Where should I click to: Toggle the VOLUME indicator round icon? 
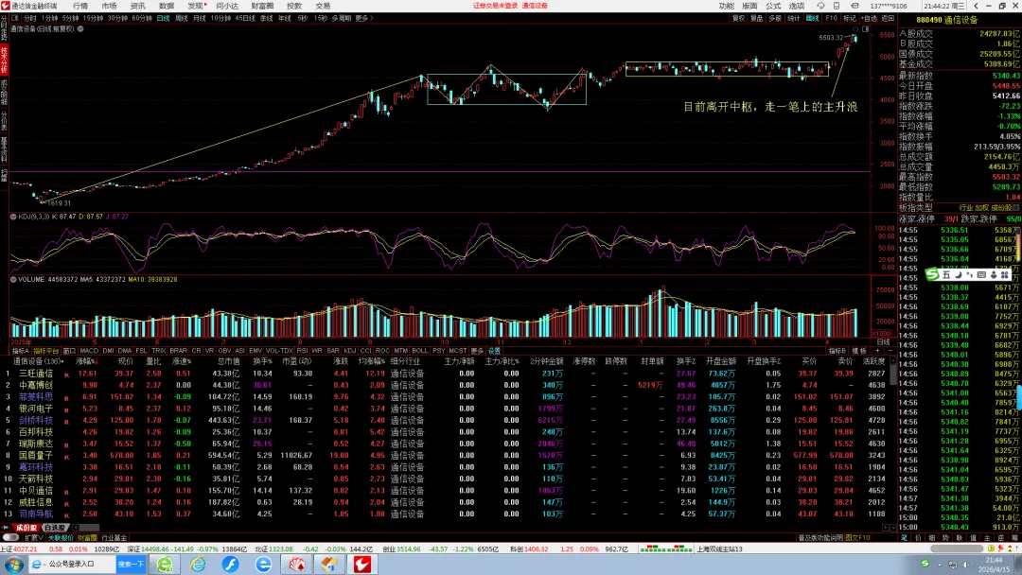click(13, 279)
